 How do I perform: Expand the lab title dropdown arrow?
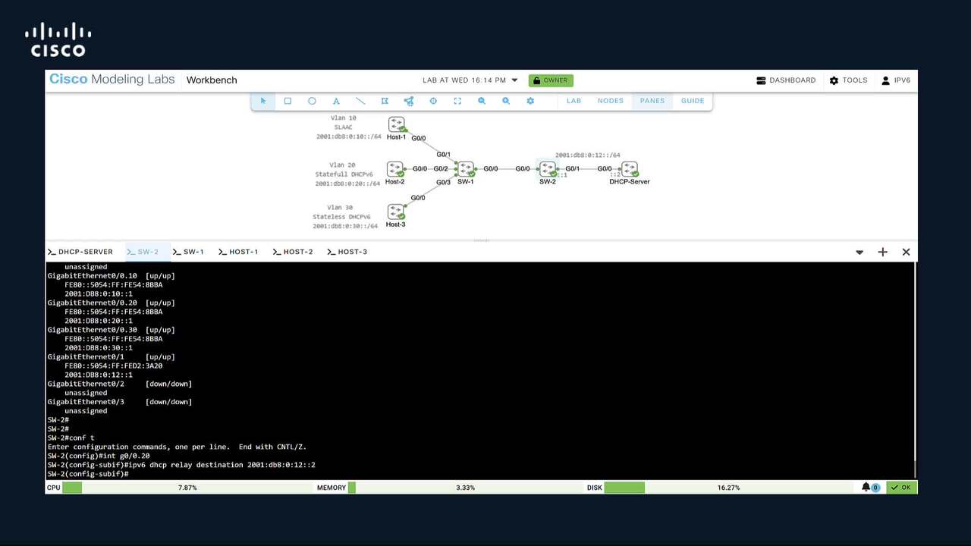click(x=514, y=80)
